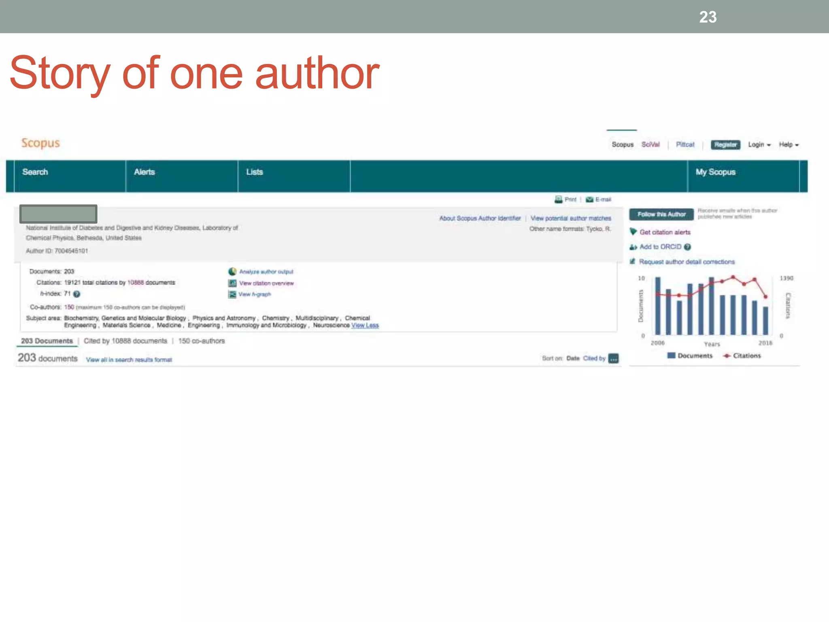Screen dimensions: 829x622
Task: Switch to Cited by 10888 documents tab
Action: [125, 341]
